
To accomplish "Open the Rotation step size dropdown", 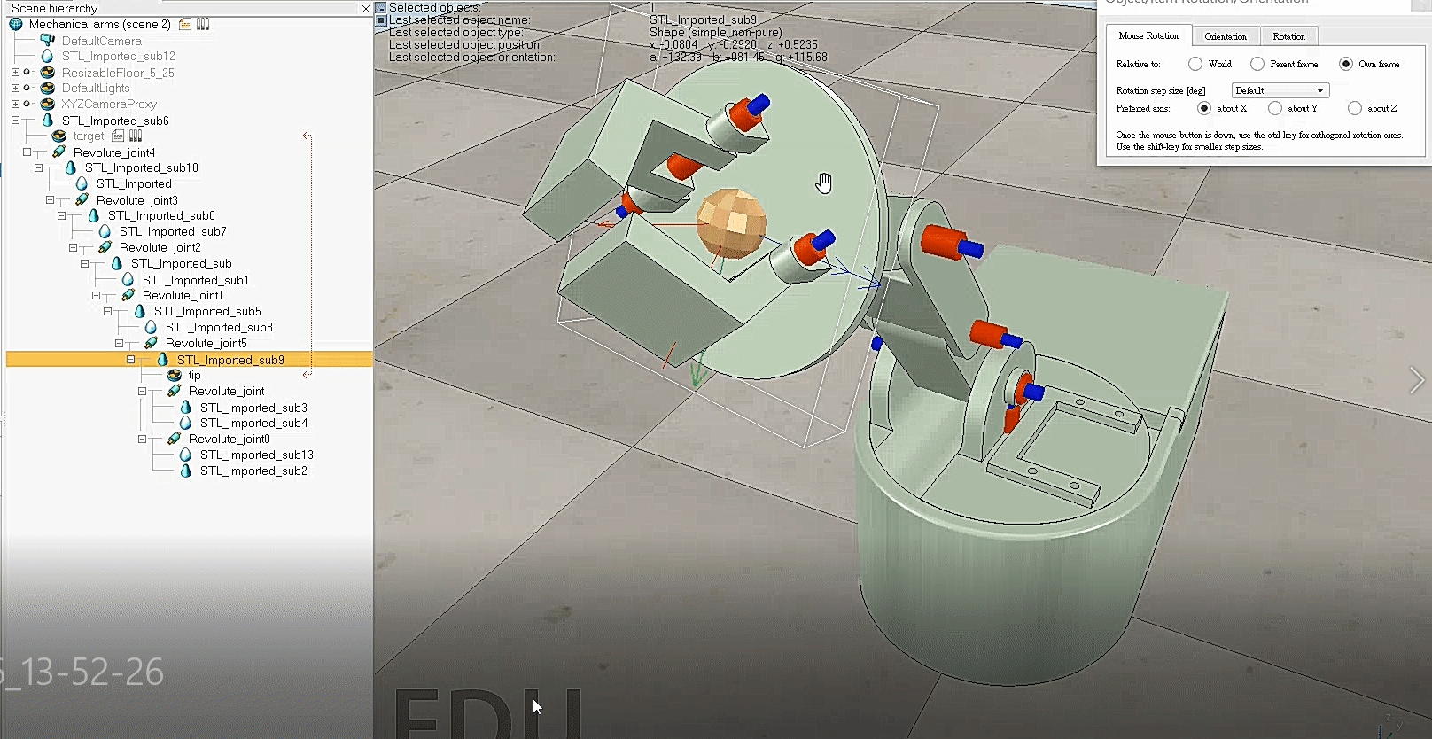I will 1280,90.
